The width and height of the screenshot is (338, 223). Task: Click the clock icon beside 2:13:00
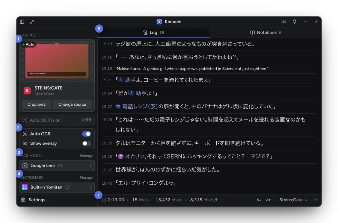click(104, 200)
